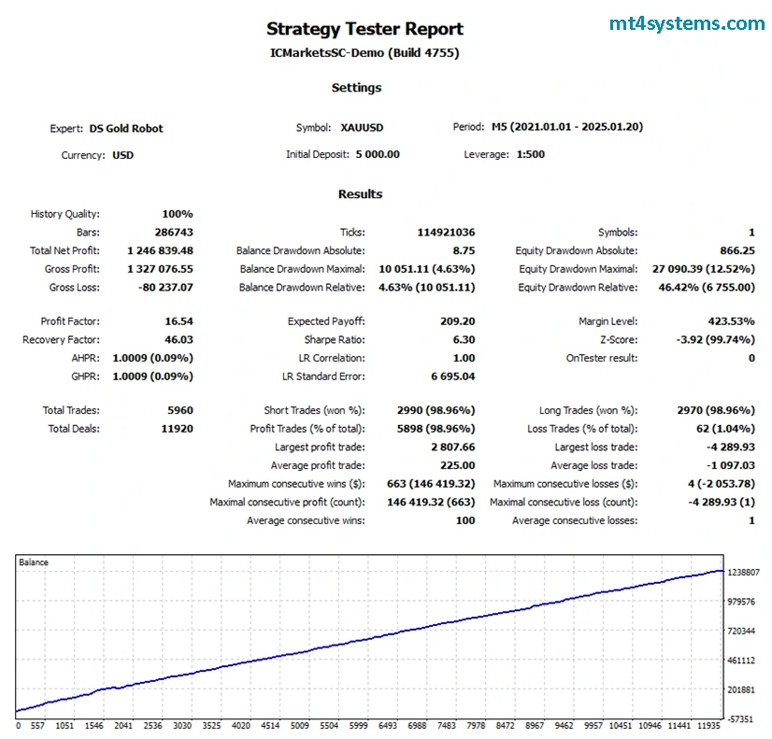Click the Sharpe Ratio value 6.30
772x739 pixels.
coord(463,340)
